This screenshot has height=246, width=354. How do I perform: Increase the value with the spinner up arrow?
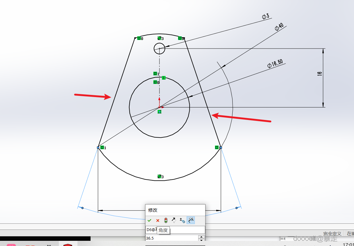[201, 237]
